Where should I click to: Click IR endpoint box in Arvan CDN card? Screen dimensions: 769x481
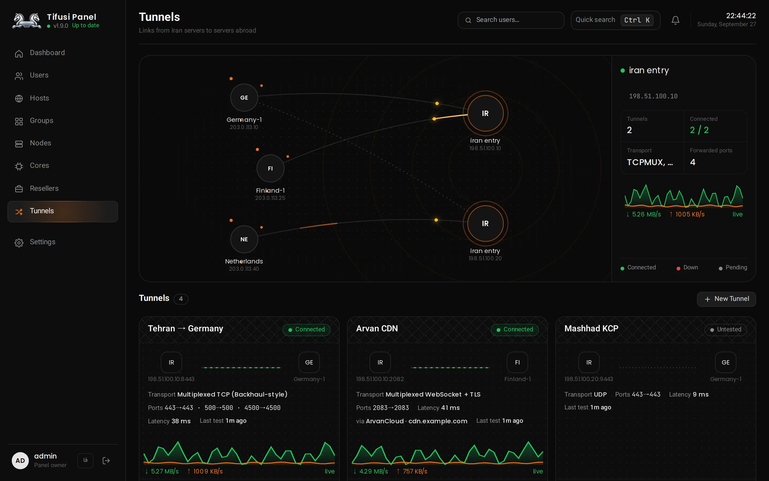pyautogui.click(x=380, y=362)
